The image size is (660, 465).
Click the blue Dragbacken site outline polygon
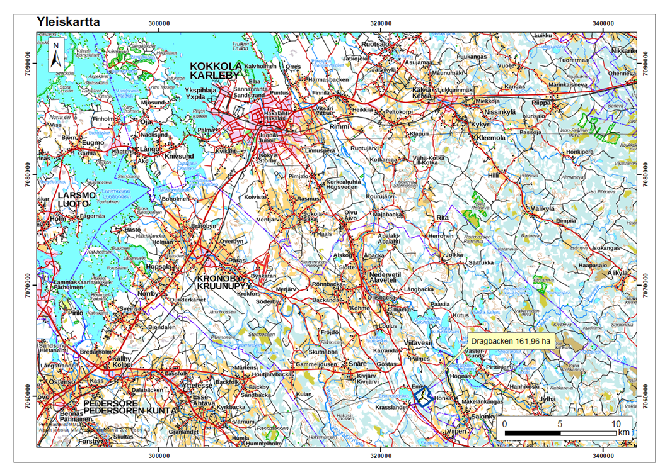pos(422,396)
